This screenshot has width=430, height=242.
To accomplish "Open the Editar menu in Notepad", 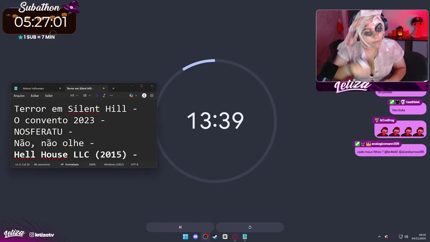I will pyautogui.click(x=35, y=96).
